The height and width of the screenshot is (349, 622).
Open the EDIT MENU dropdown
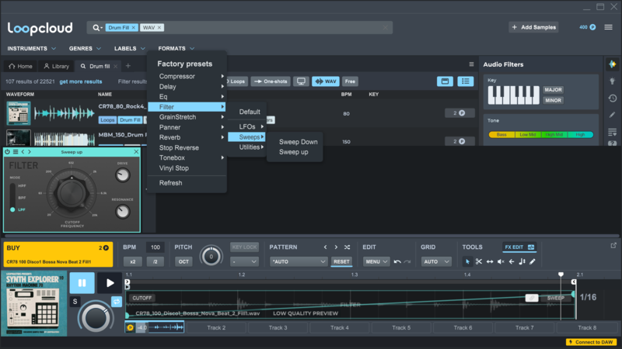(376, 261)
